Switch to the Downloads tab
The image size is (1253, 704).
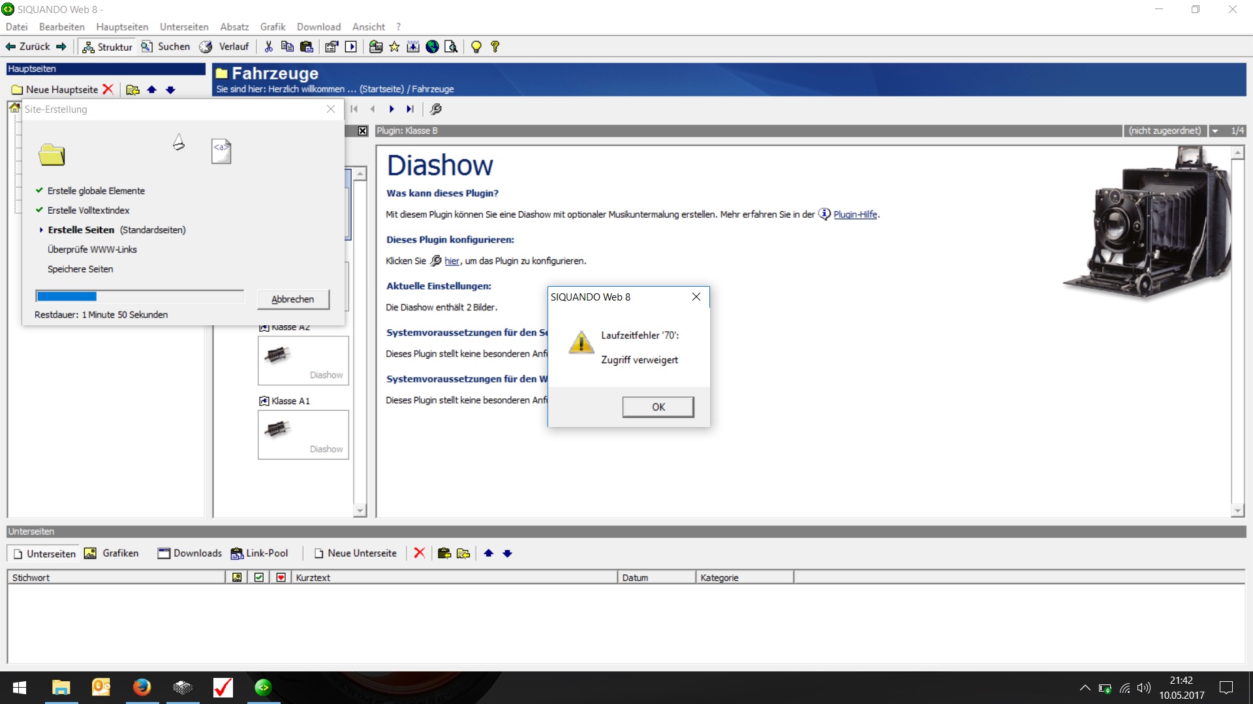point(190,553)
